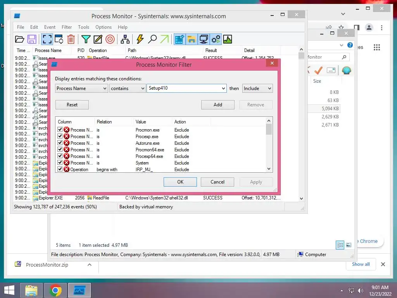Open the Help menu

[123, 27]
